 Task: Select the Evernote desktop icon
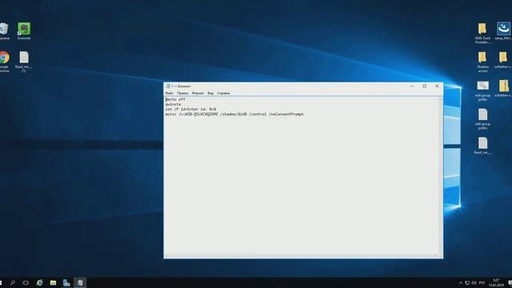[24, 31]
